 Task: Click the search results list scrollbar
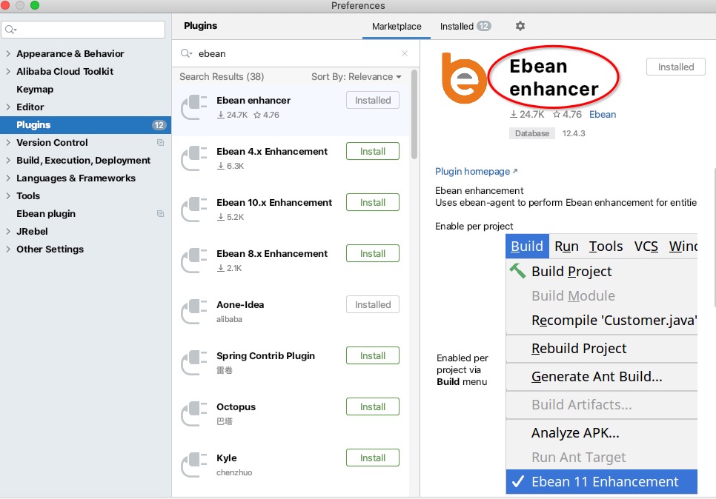point(414,114)
